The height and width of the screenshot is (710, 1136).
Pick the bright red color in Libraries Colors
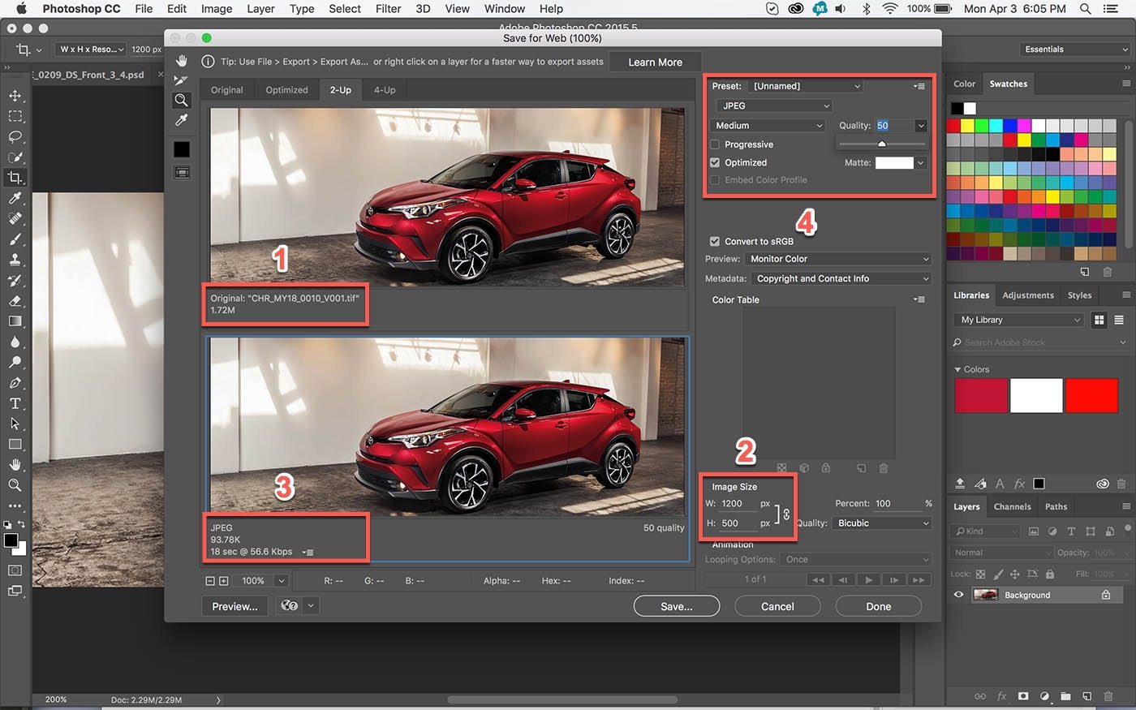1091,396
